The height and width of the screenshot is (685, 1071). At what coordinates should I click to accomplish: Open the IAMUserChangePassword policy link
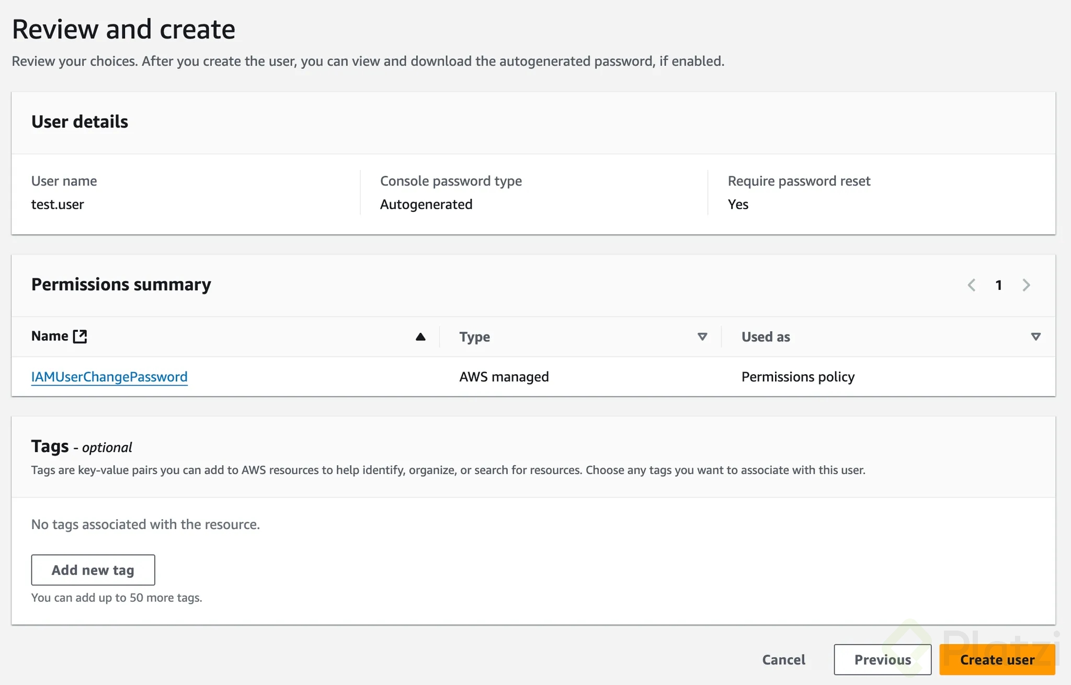tap(109, 377)
